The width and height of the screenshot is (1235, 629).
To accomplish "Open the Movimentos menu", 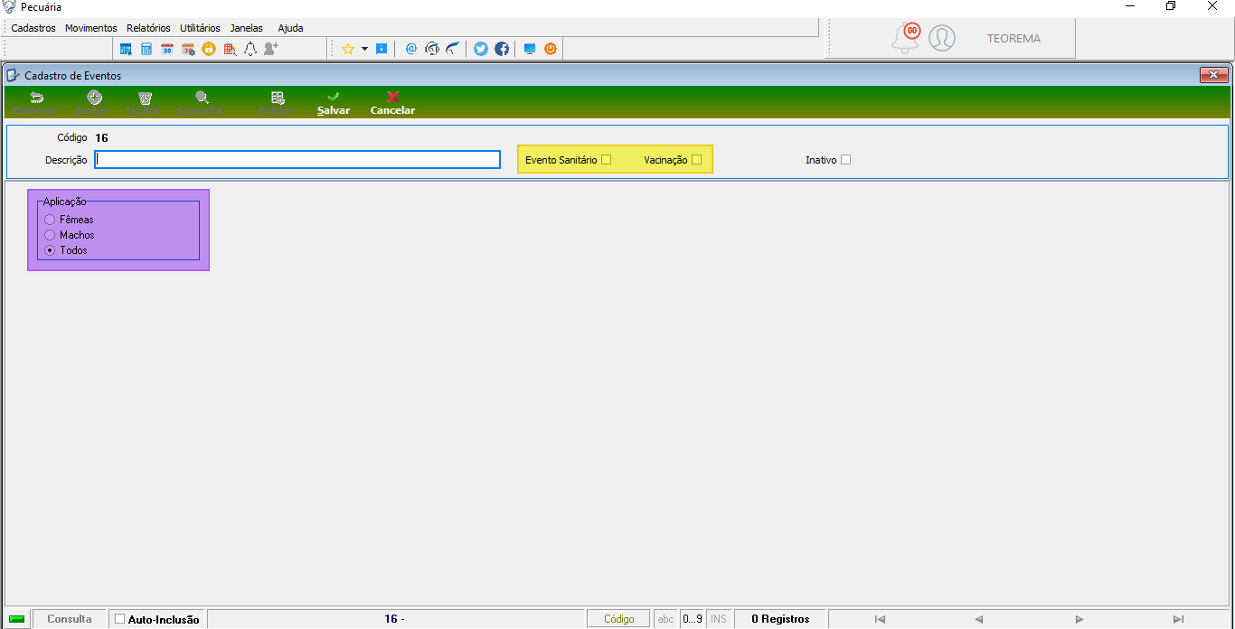I will coord(91,28).
